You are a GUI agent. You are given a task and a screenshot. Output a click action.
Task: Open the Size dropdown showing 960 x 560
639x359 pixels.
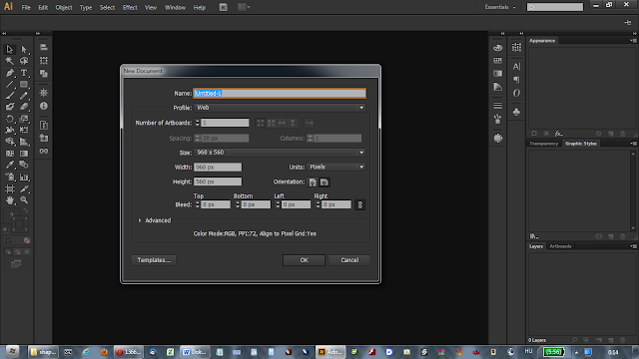coord(280,153)
